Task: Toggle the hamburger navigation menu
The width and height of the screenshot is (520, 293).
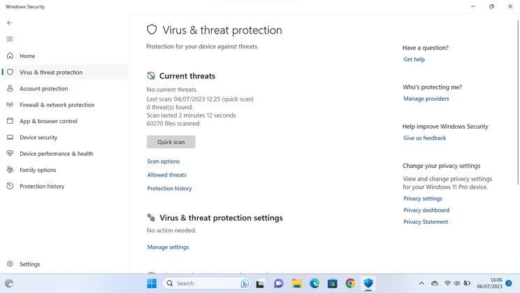Action: [10, 39]
